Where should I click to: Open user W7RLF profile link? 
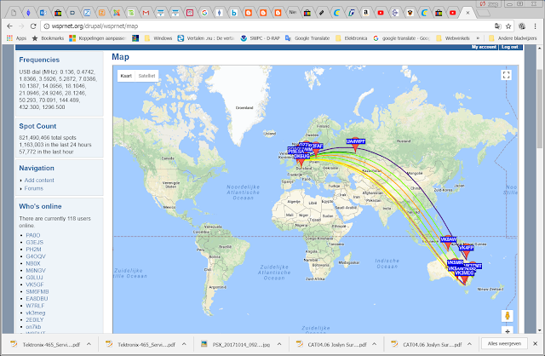(35, 306)
